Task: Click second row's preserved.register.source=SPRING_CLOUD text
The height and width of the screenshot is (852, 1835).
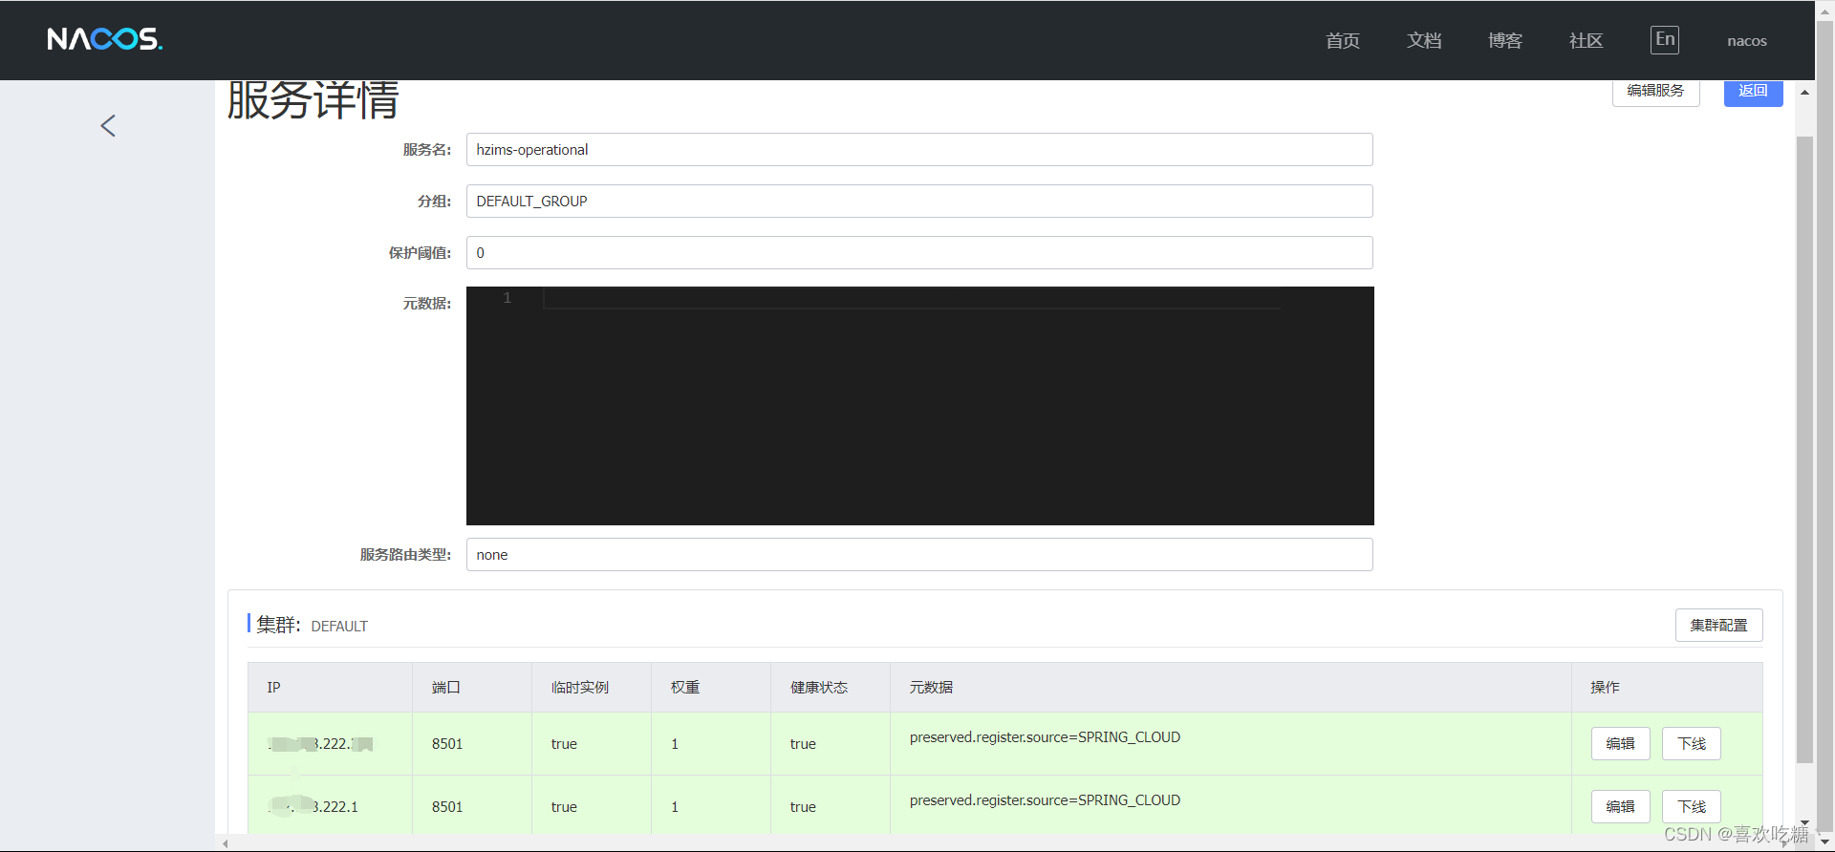Action: pyautogui.click(x=1045, y=800)
